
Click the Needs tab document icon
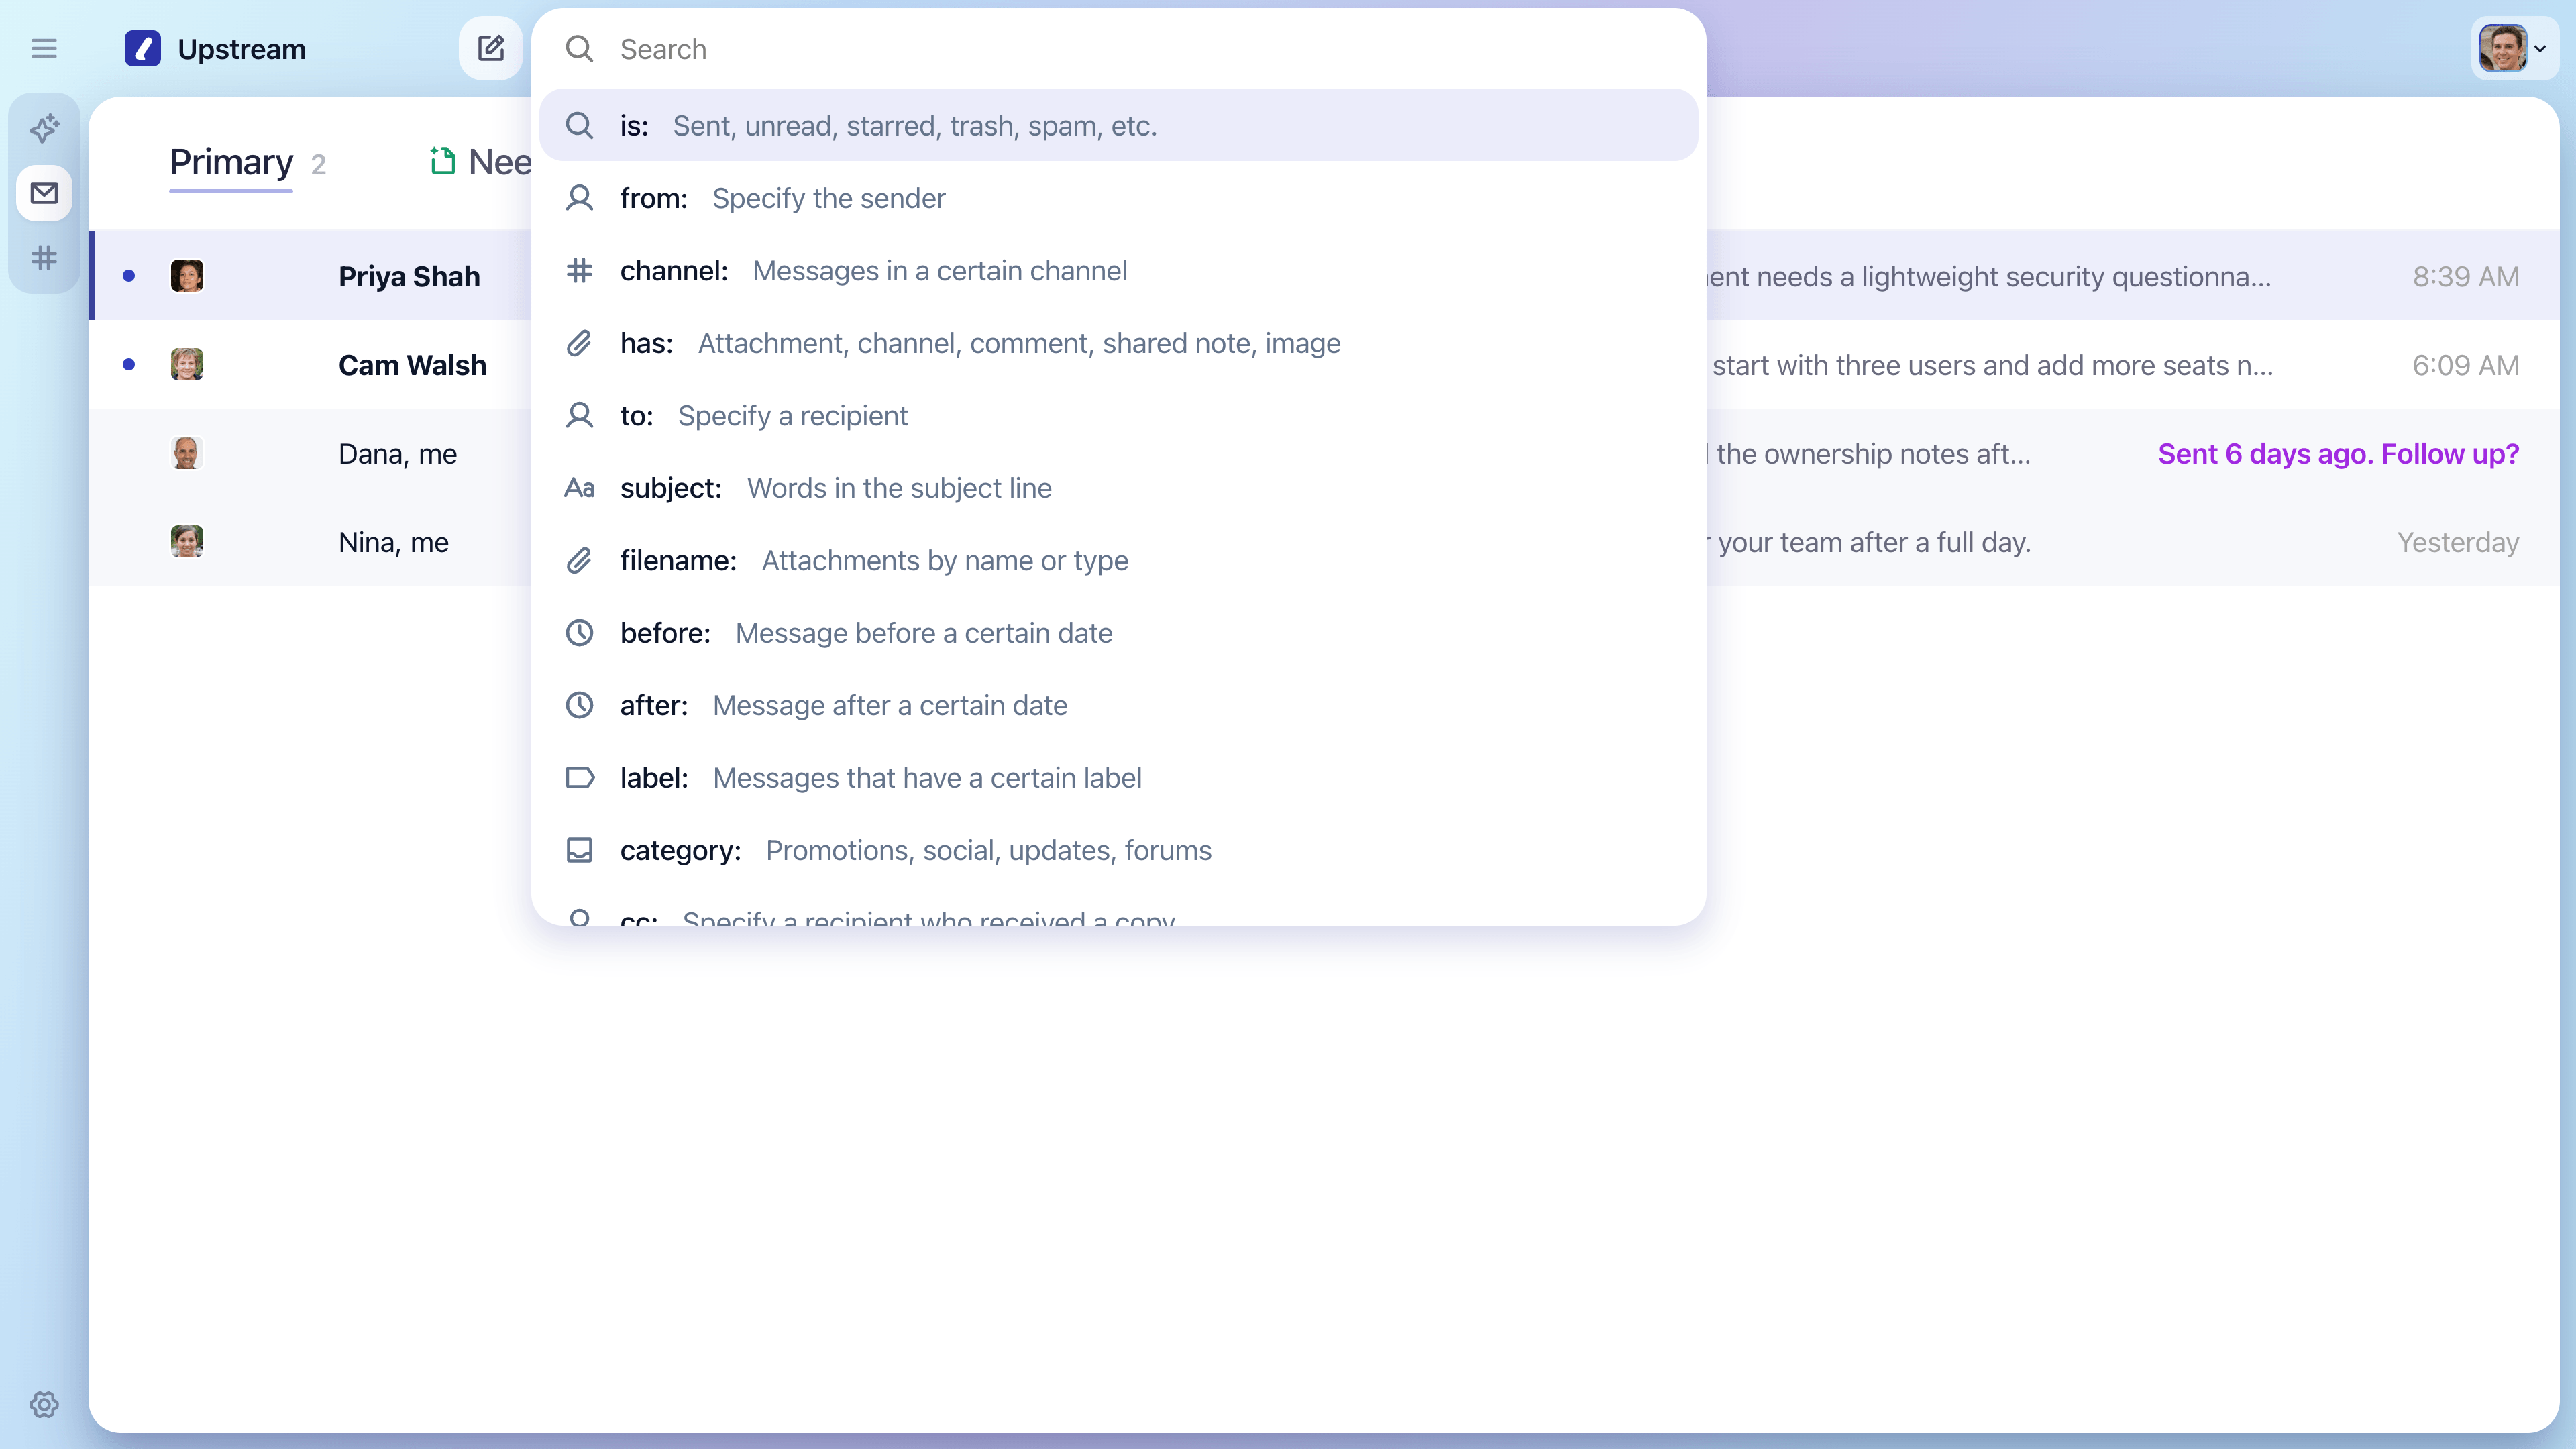442,161
